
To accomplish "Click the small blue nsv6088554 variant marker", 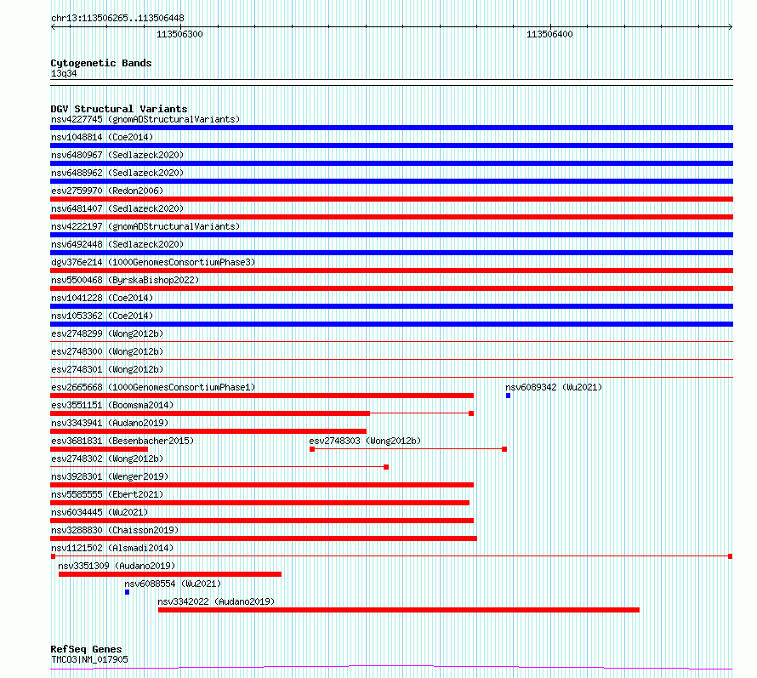I will [x=127, y=592].
